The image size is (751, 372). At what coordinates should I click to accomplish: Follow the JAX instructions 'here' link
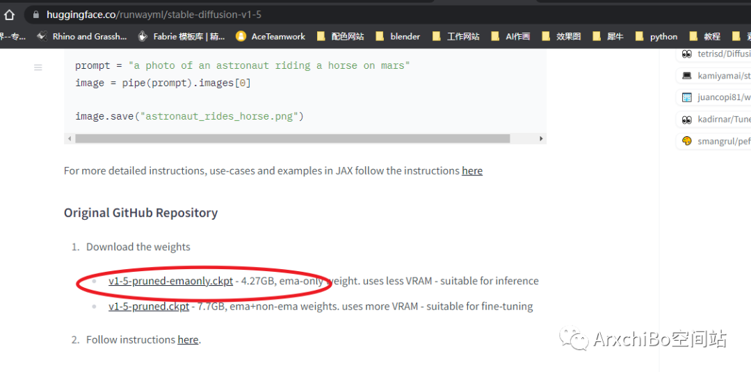point(472,171)
